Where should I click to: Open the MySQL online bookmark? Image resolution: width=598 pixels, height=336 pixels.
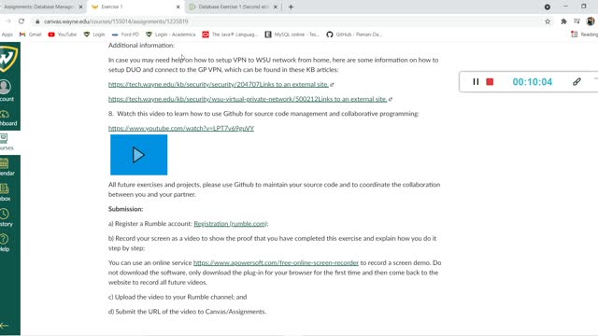292,35
